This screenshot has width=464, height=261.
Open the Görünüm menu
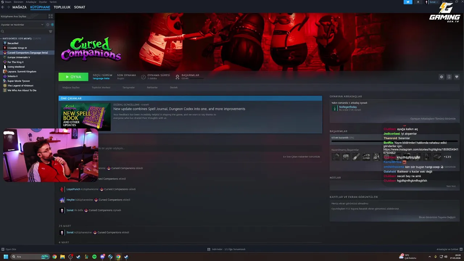coord(18,2)
